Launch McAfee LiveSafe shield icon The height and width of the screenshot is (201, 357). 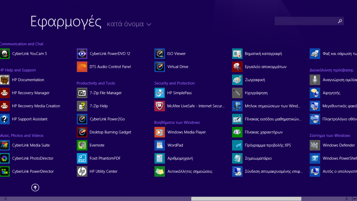(159, 106)
